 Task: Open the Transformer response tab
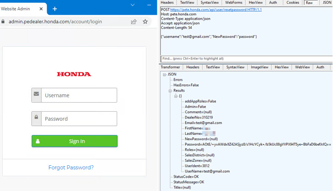[170, 67]
